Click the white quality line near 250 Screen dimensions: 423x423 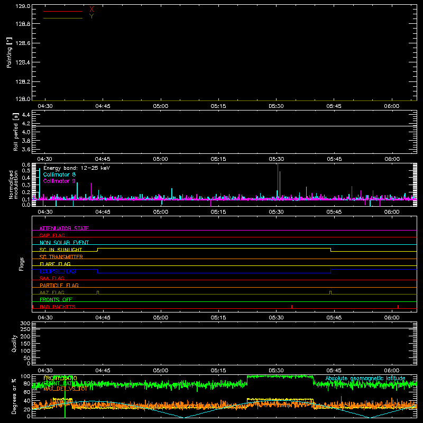pyautogui.click(x=224, y=328)
